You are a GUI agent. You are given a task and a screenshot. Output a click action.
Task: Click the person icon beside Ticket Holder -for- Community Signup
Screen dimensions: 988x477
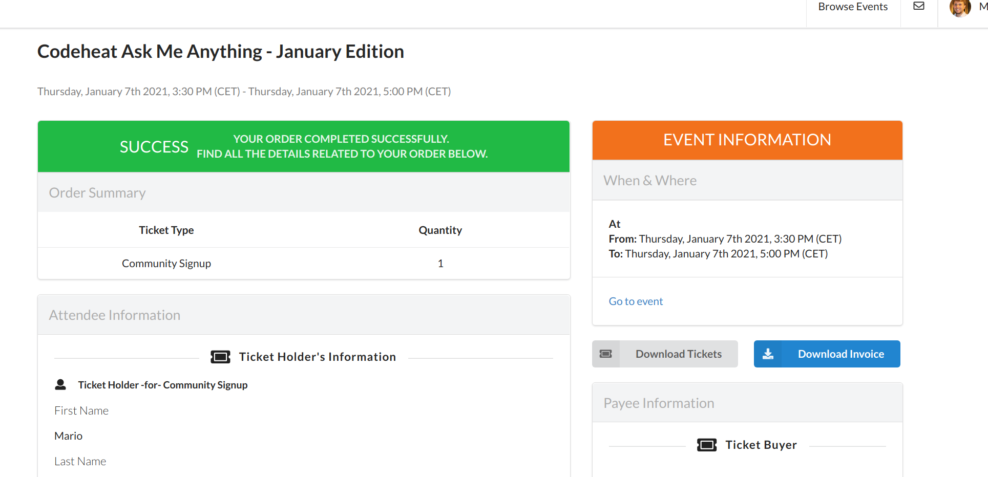[x=60, y=384]
